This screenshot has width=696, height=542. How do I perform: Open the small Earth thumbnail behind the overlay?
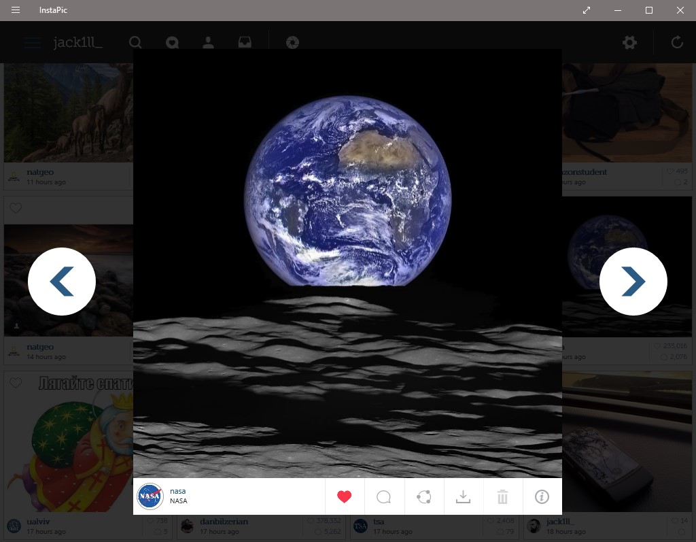[627, 267]
